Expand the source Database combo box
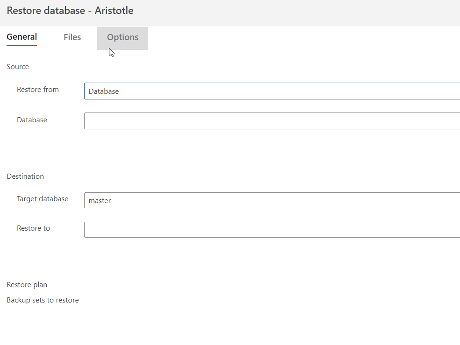The width and height of the screenshot is (460, 345). click(x=271, y=121)
